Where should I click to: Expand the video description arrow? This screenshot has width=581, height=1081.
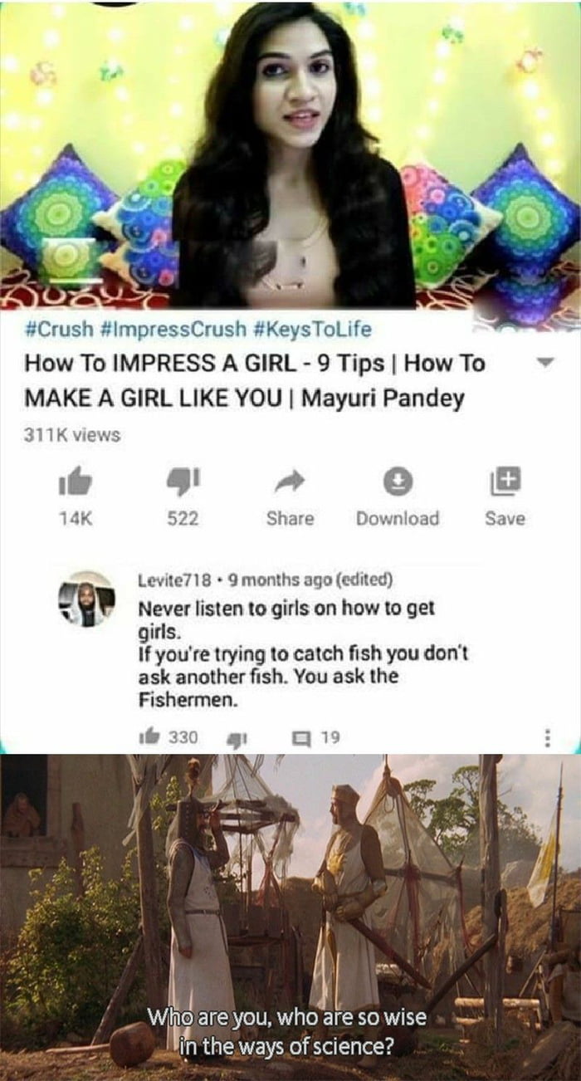[545, 364]
